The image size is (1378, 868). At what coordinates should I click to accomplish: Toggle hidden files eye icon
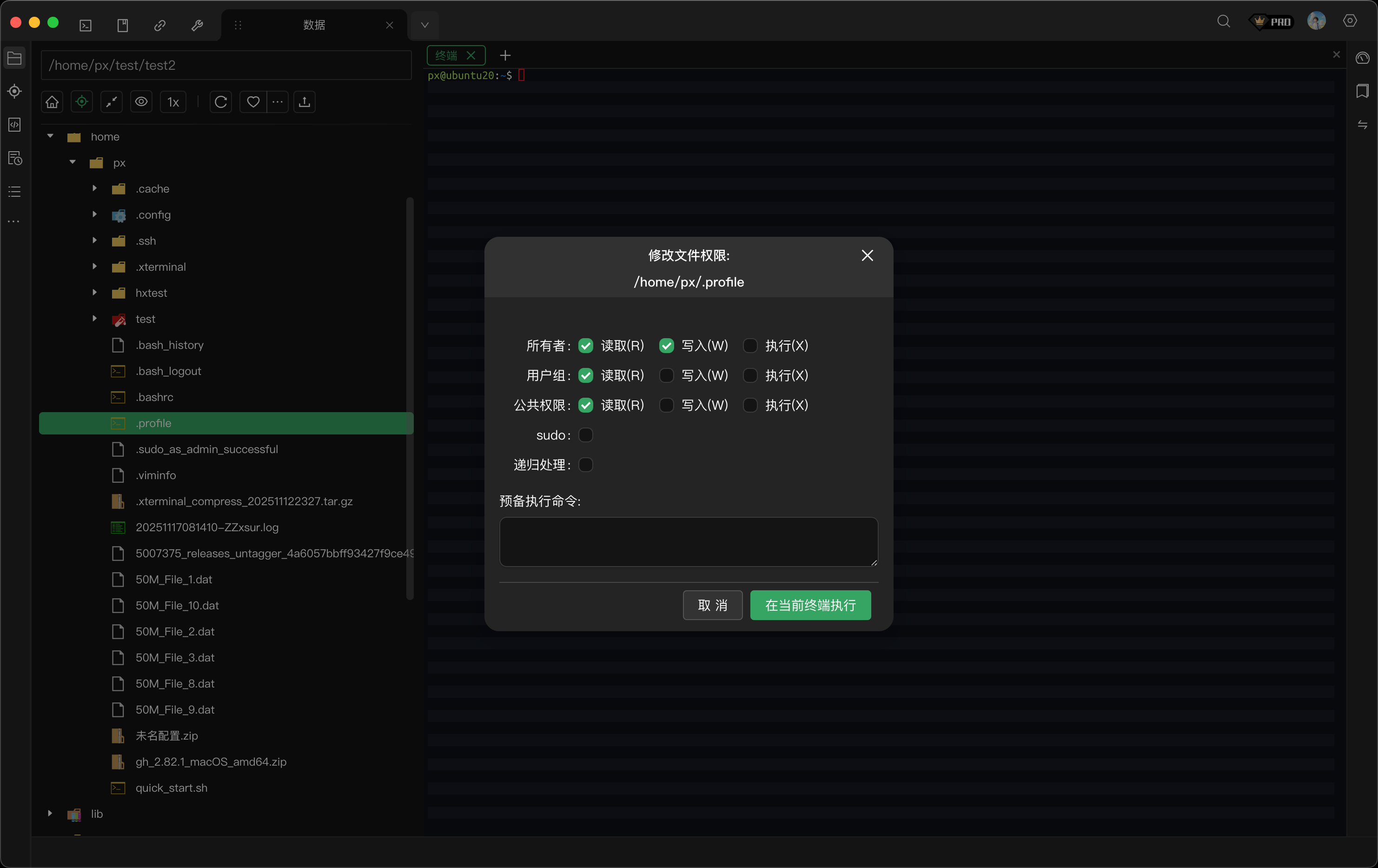click(x=141, y=102)
